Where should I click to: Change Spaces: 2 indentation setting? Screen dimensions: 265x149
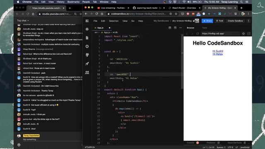tap(221, 147)
